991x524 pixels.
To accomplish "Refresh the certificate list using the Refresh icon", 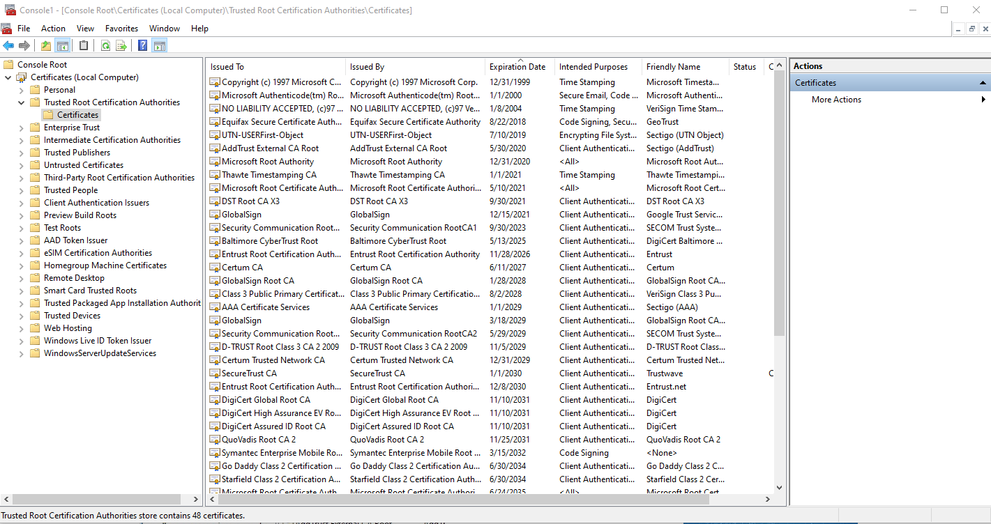I will click(x=105, y=45).
